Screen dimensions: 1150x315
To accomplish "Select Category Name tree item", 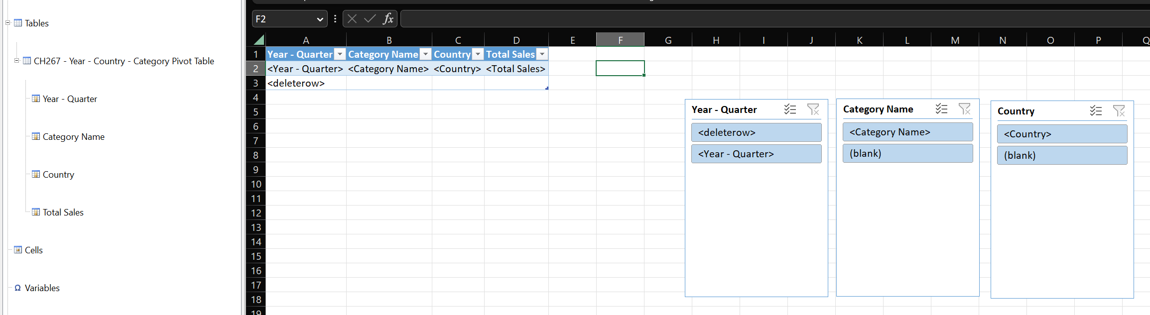I will tap(74, 136).
